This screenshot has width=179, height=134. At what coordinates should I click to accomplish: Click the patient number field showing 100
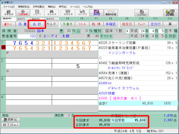tap(27, 36)
